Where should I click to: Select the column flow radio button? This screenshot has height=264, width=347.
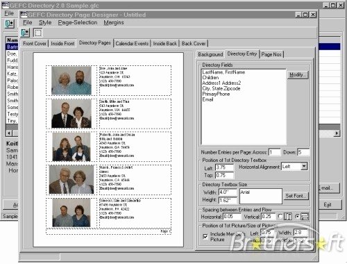[x=280, y=216]
